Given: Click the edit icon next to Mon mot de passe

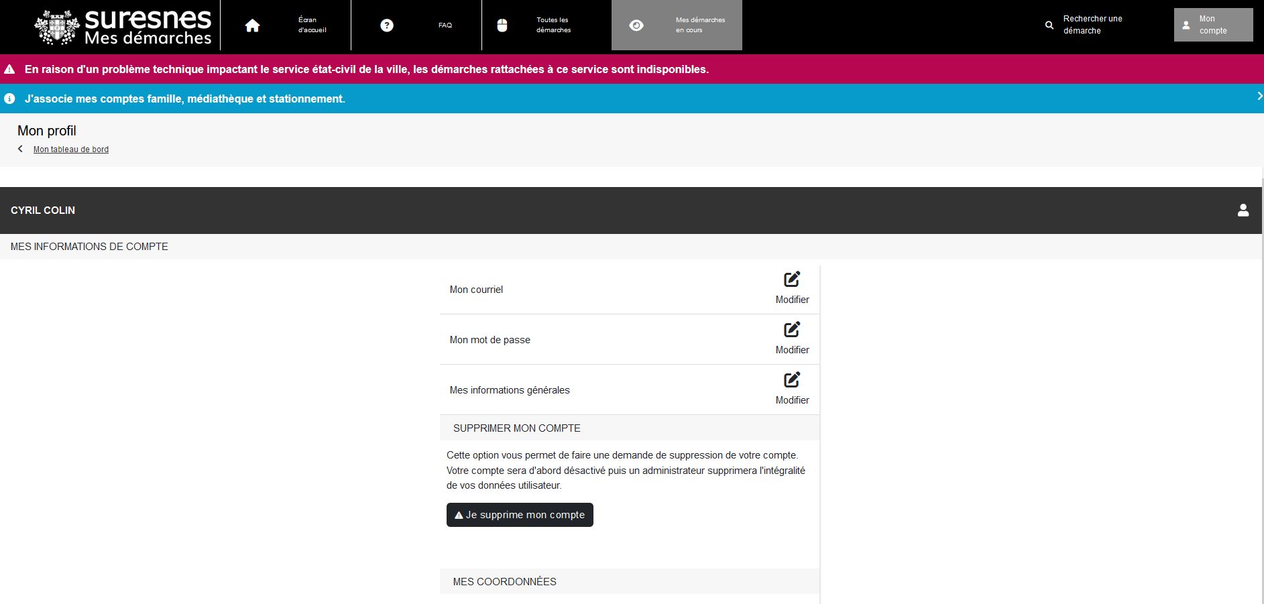Looking at the screenshot, I should pos(792,329).
